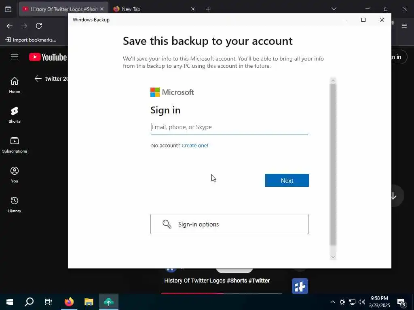Click the key icon in Sign-in options
The width and height of the screenshot is (414, 310).
tap(167, 224)
